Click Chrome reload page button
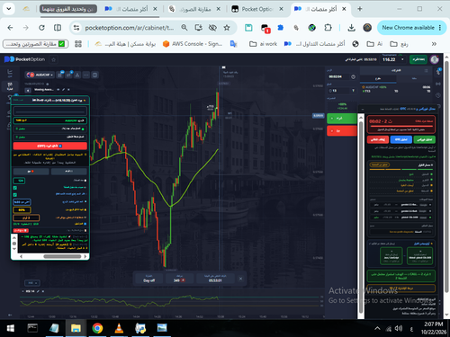The height and width of the screenshot is (337, 450). pos(41,28)
